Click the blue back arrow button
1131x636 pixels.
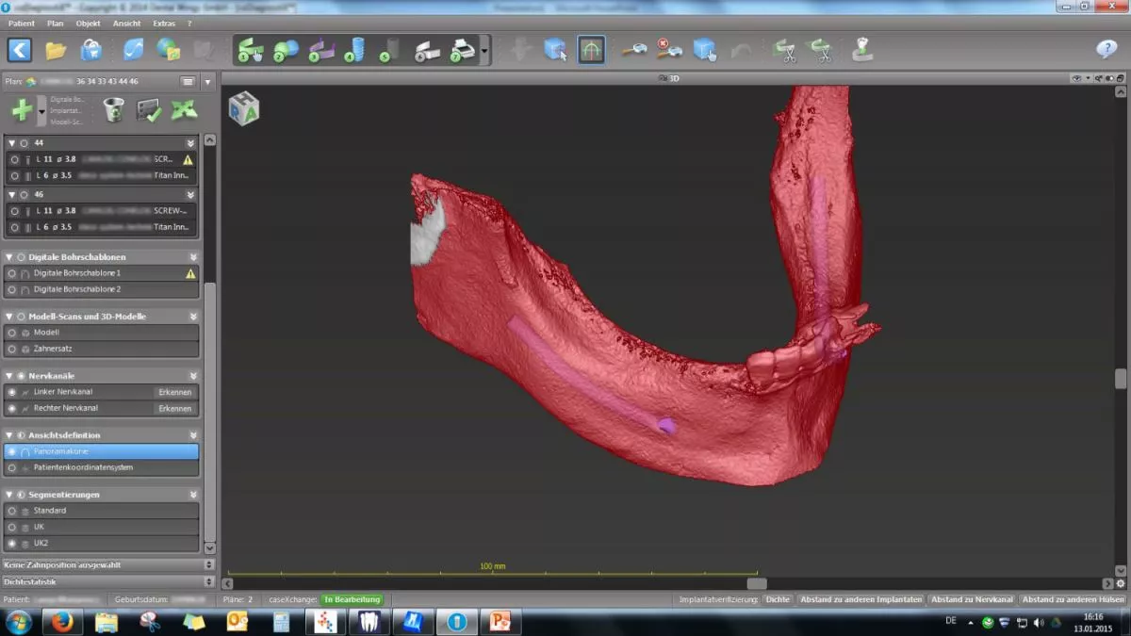(20, 50)
